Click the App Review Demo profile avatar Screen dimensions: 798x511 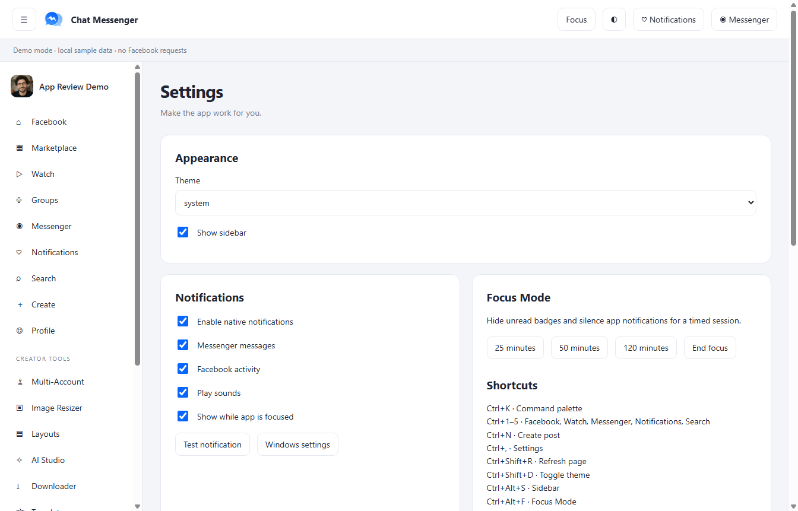click(x=22, y=86)
